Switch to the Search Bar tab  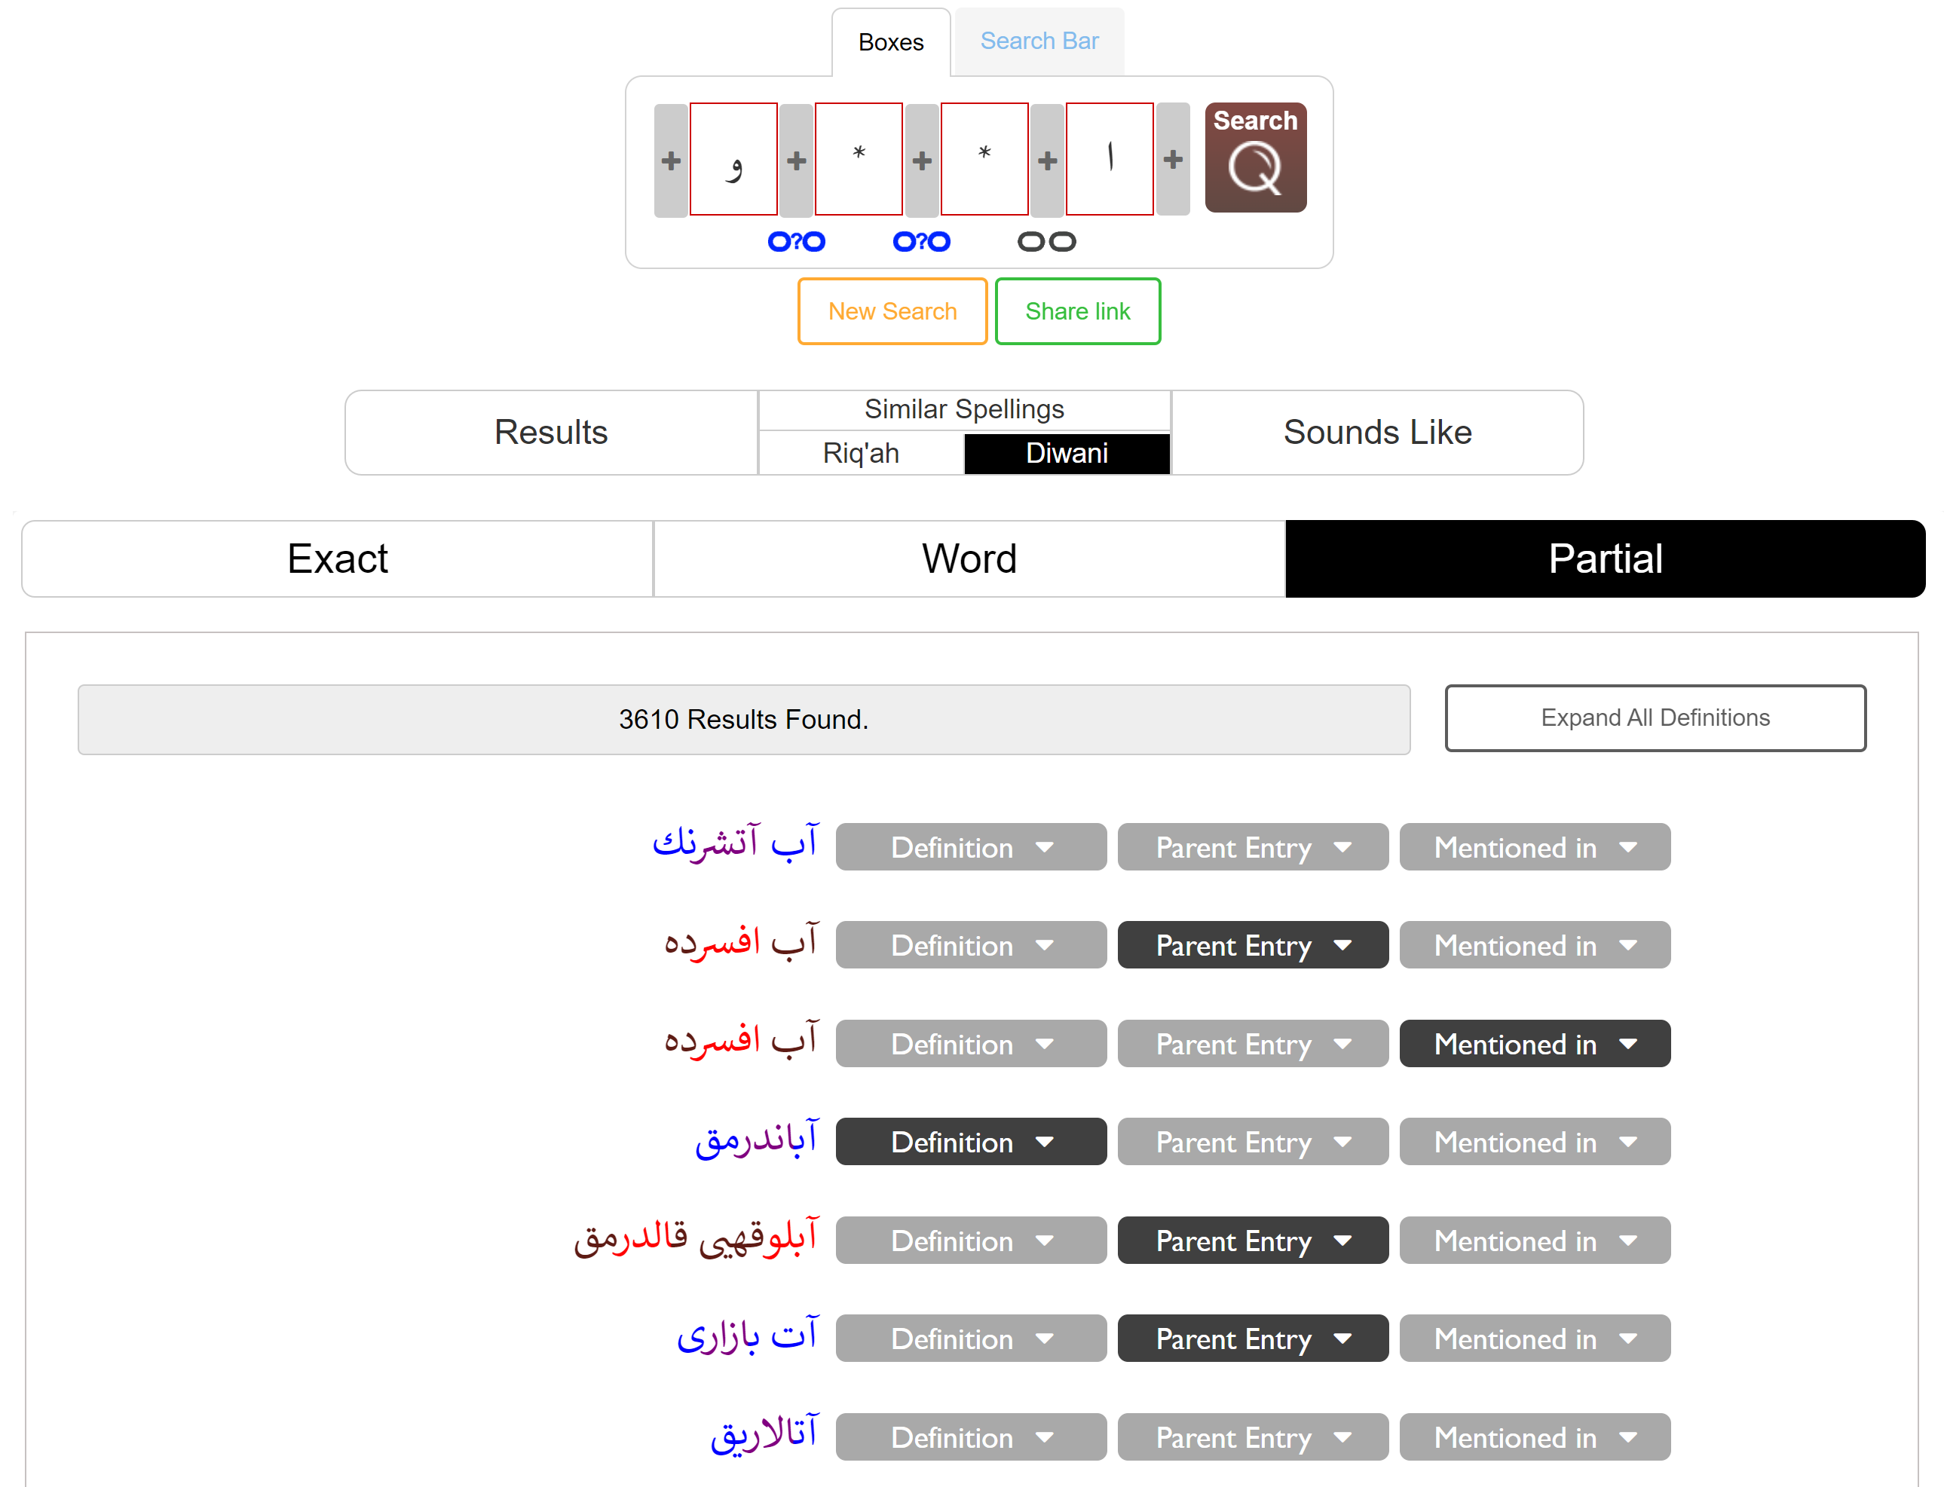pos(1039,41)
